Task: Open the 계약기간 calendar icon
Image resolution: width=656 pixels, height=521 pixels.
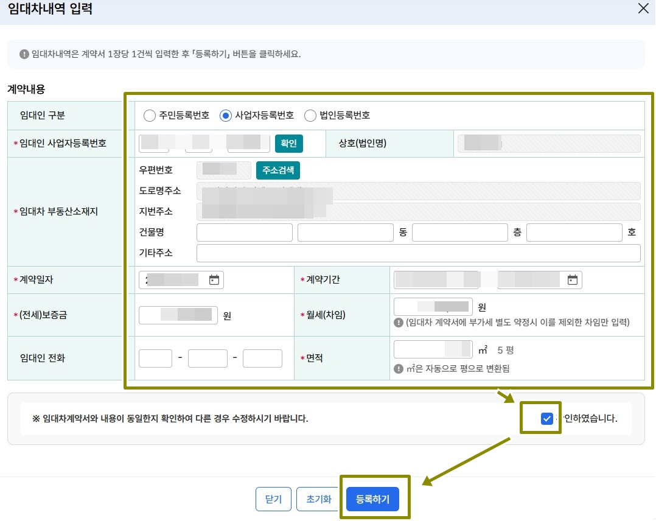Action: [x=572, y=280]
